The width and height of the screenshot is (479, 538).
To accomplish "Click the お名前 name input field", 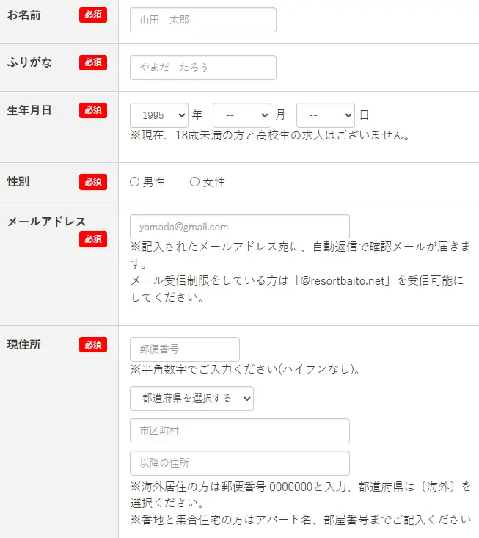I will (x=203, y=20).
